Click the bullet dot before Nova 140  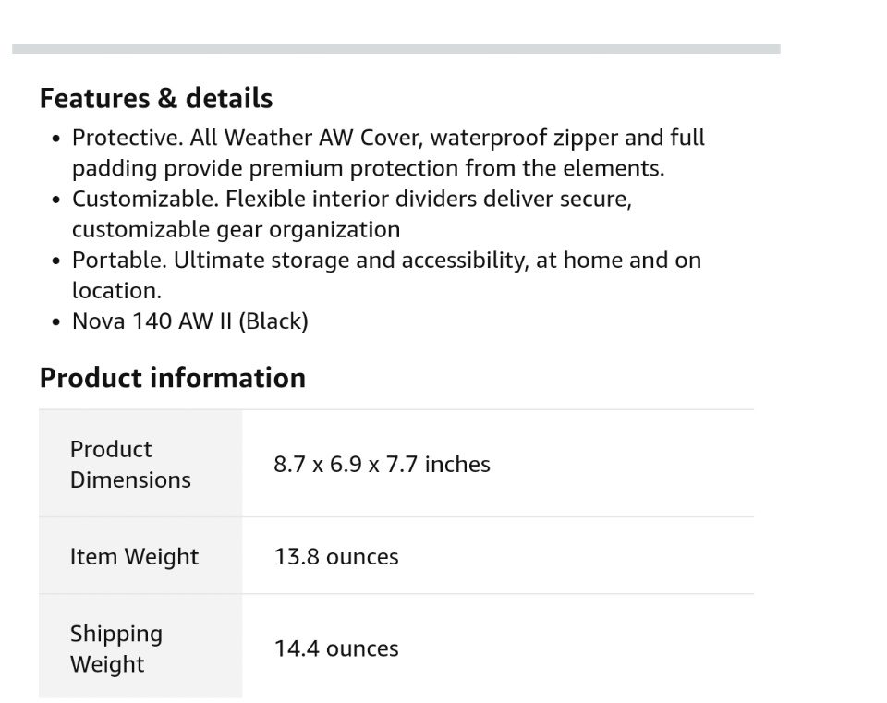57,321
